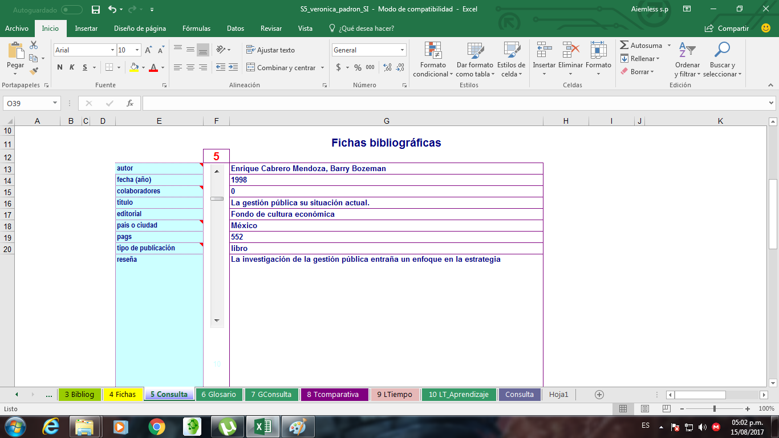Open the 6 Glosario sheet tab
779x438 pixels.
click(x=219, y=394)
